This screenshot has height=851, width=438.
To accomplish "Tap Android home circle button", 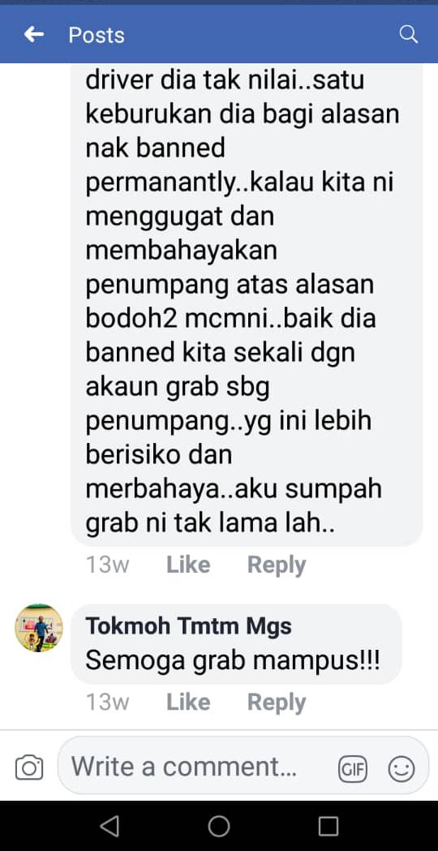I will click(x=219, y=826).
